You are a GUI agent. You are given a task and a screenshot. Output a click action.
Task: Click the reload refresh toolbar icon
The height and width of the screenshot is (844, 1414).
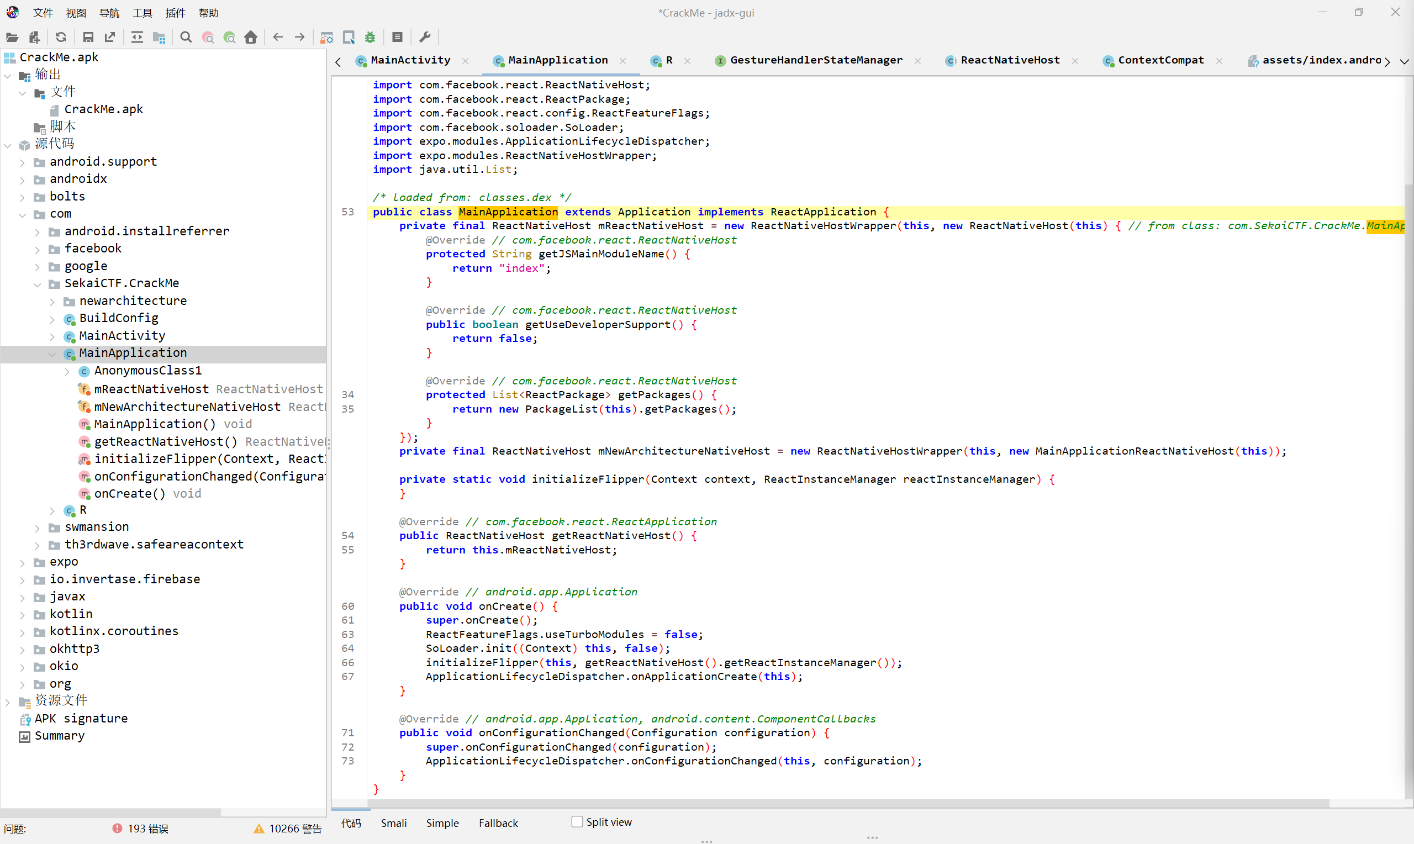coord(61,38)
